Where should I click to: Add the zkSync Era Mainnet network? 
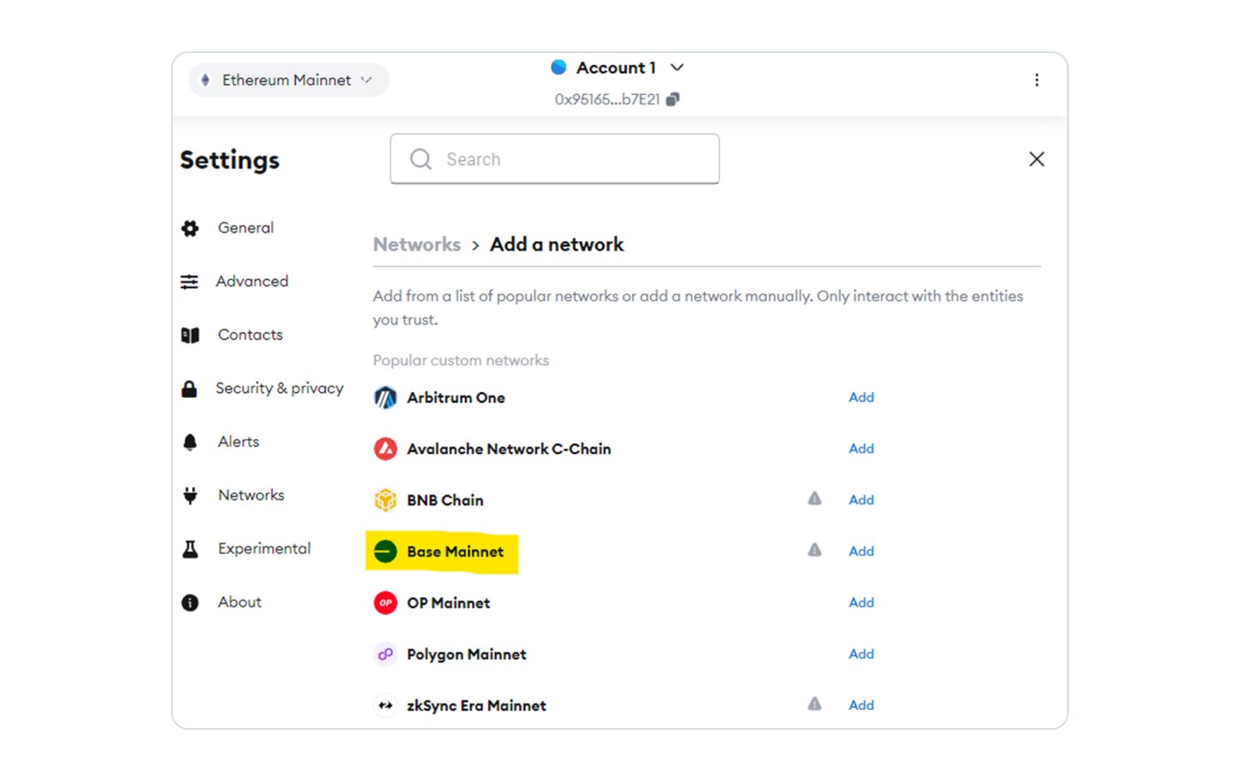tap(861, 705)
